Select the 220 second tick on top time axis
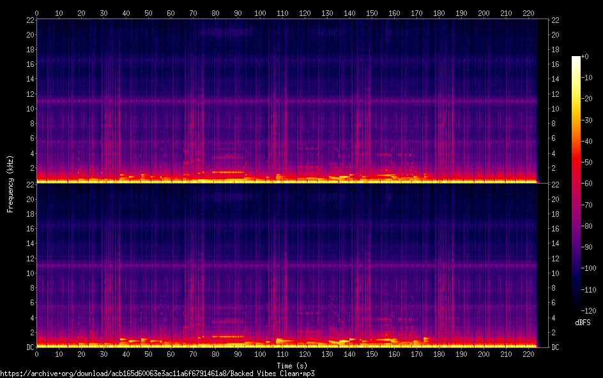The width and height of the screenshot is (603, 378). point(528,12)
